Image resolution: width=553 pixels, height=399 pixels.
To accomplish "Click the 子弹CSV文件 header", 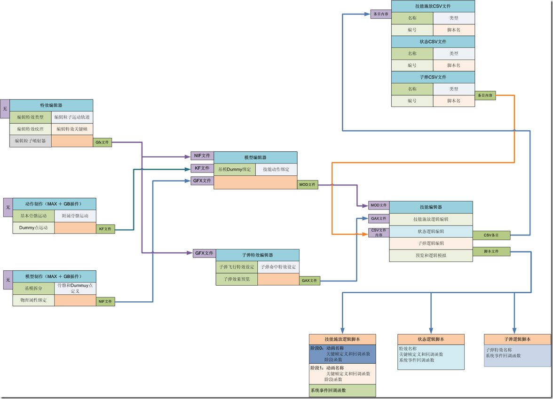I will coord(433,77).
